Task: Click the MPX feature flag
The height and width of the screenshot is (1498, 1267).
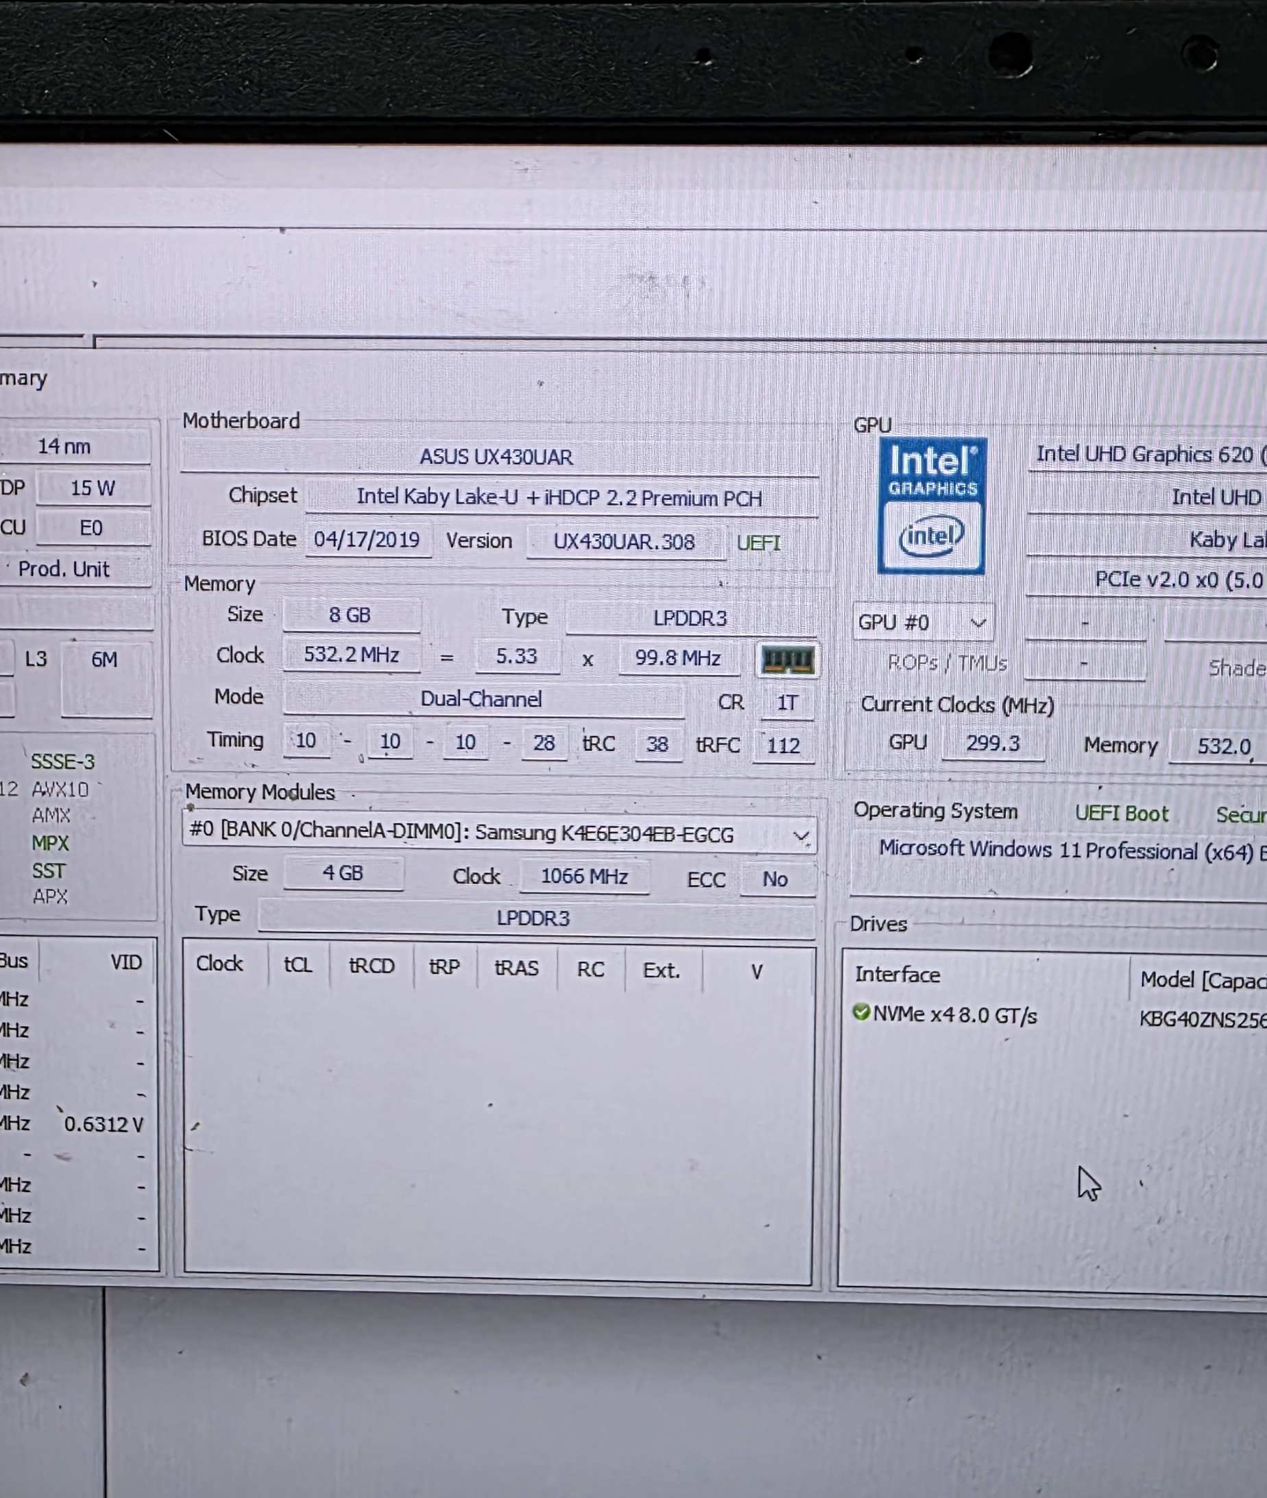Action: point(50,843)
